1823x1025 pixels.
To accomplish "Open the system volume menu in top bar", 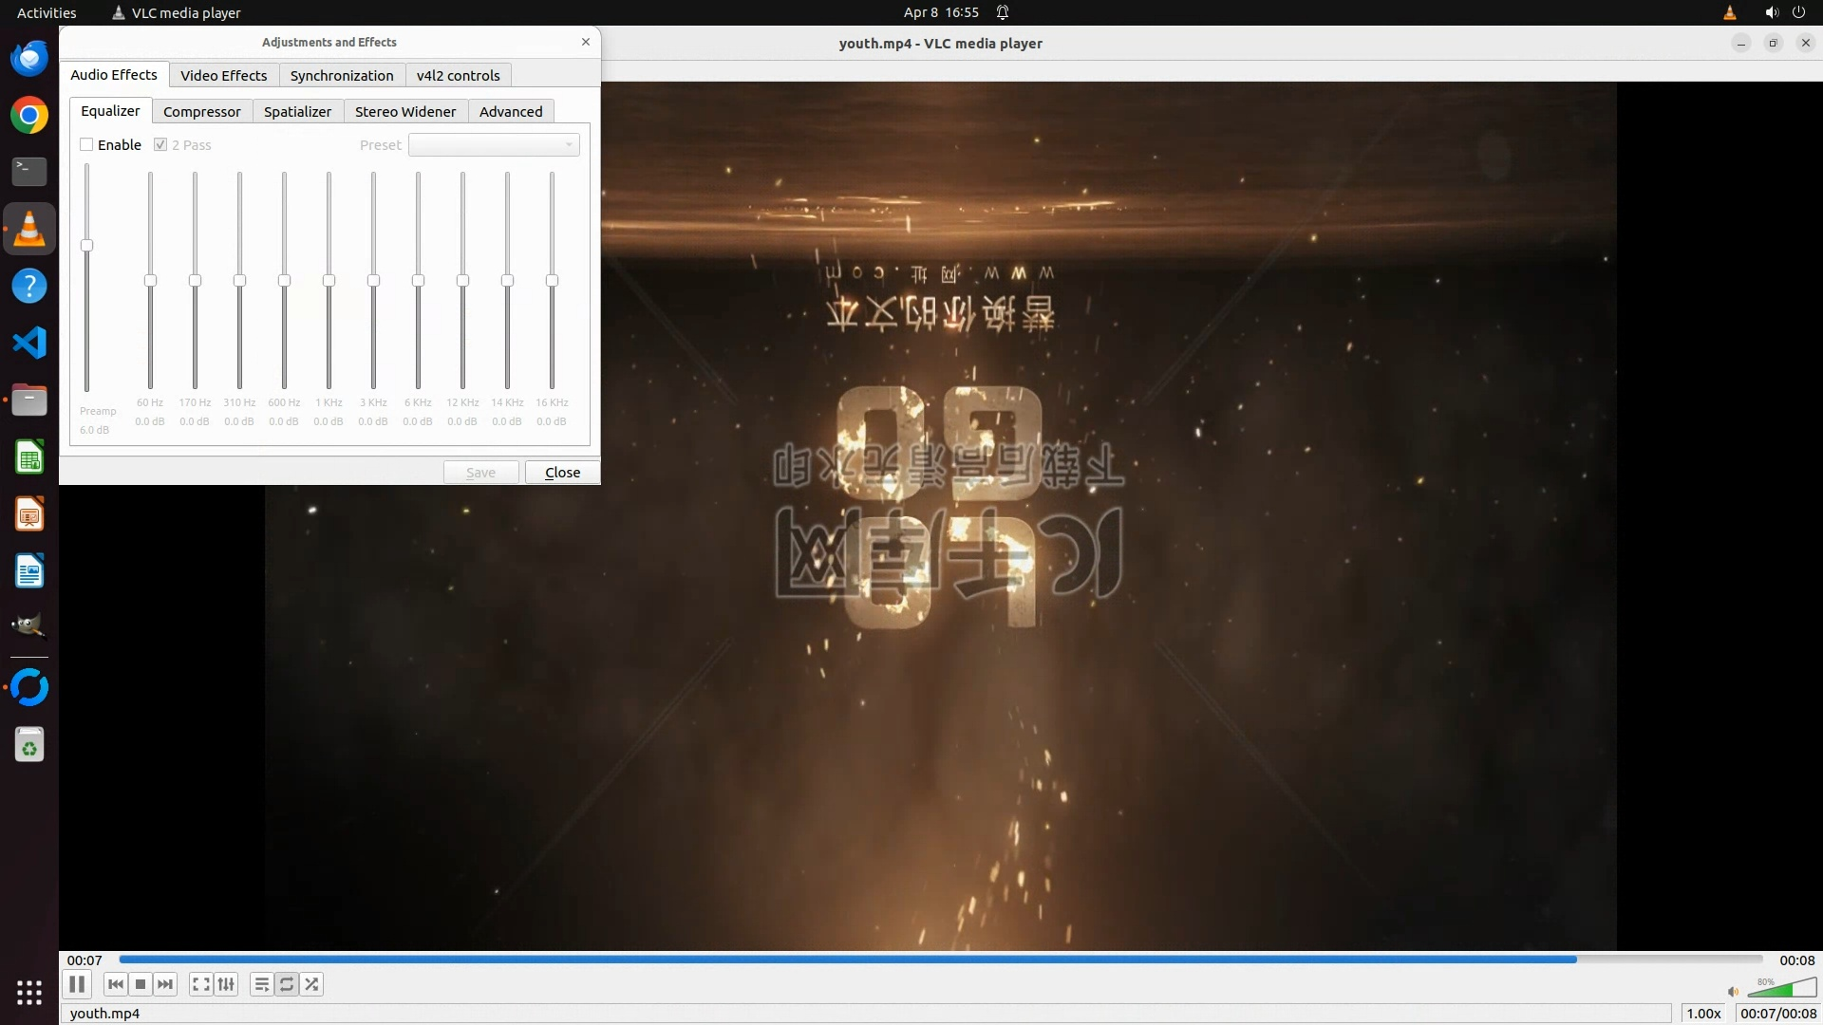I will pyautogui.click(x=1771, y=12).
